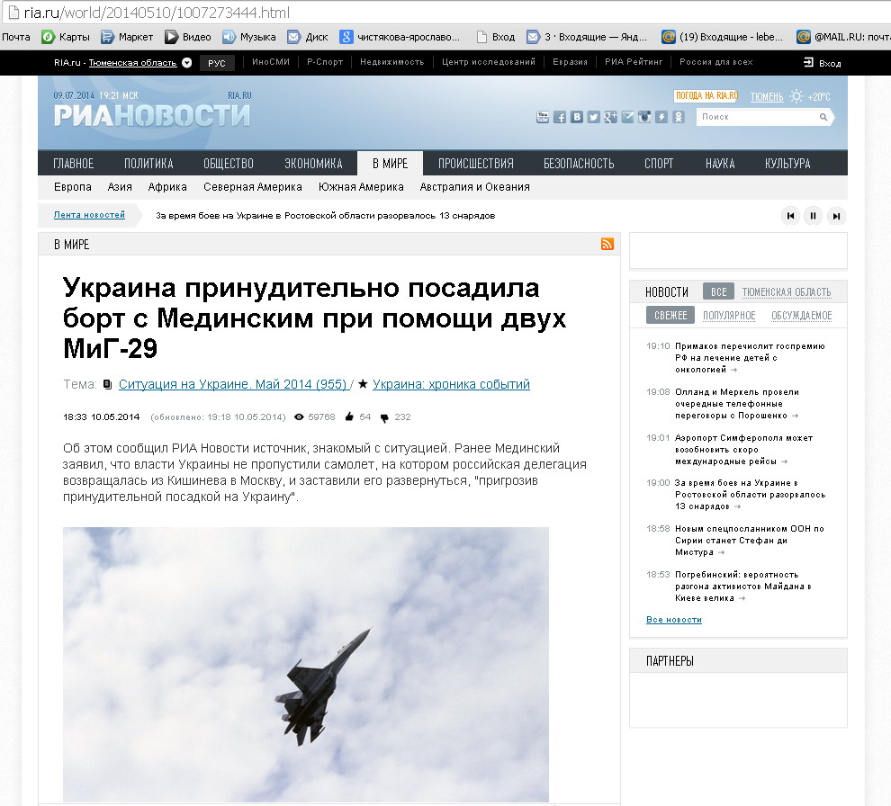Open the Карты bookmark

pyautogui.click(x=66, y=37)
